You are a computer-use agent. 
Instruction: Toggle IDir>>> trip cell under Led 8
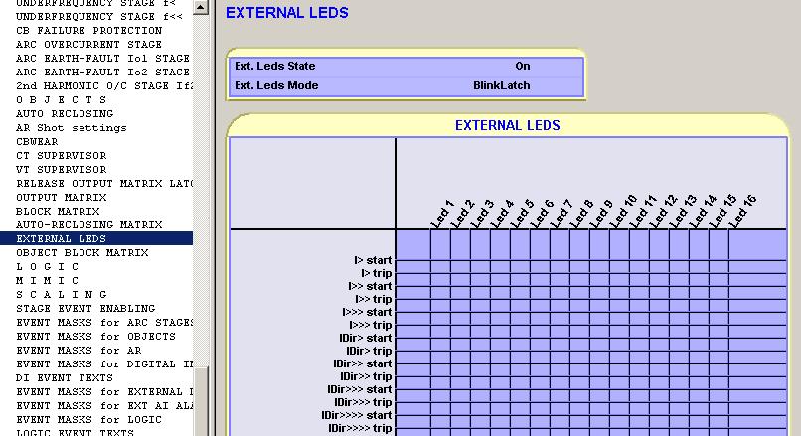coord(579,403)
